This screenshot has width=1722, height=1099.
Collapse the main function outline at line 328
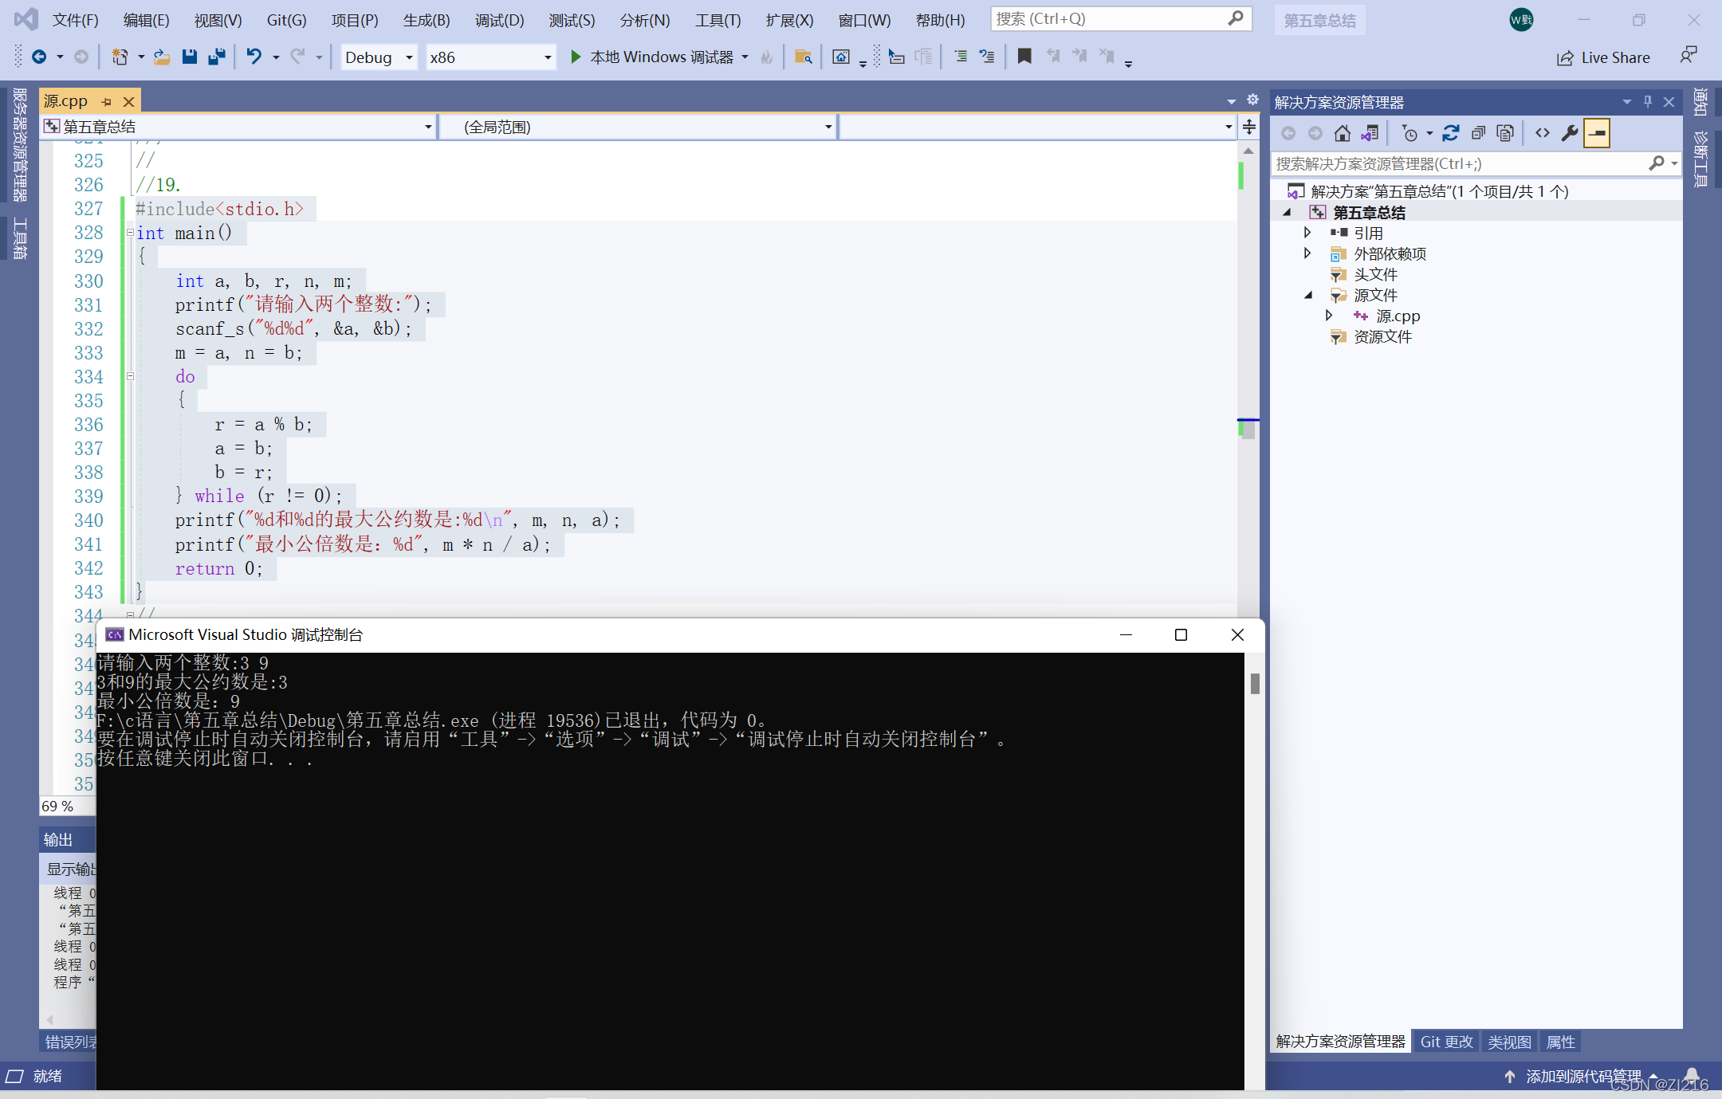pyautogui.click(x=130, y=233)
